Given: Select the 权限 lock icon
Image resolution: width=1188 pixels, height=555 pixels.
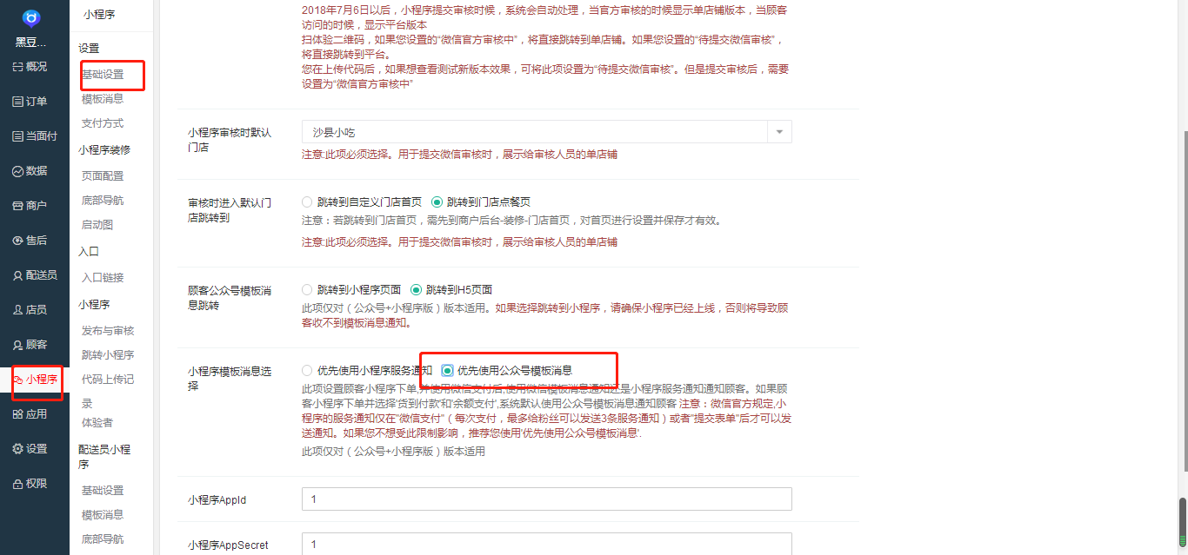Looking at the screenshot, I should 17,484.
